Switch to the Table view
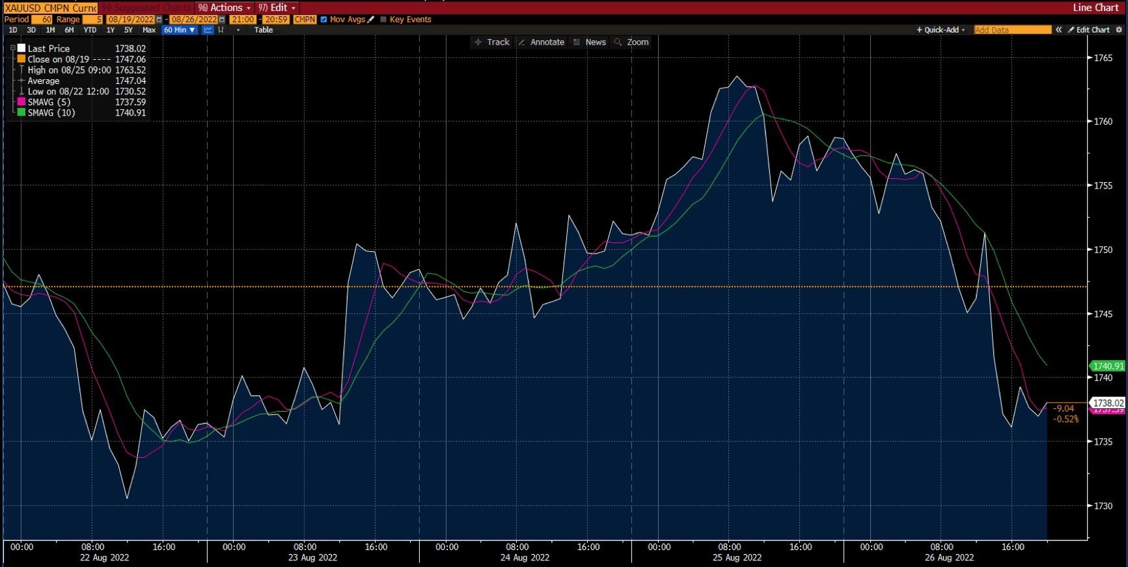The width and height of the screenshot is (1128, 567). click(x=264, y=30)
